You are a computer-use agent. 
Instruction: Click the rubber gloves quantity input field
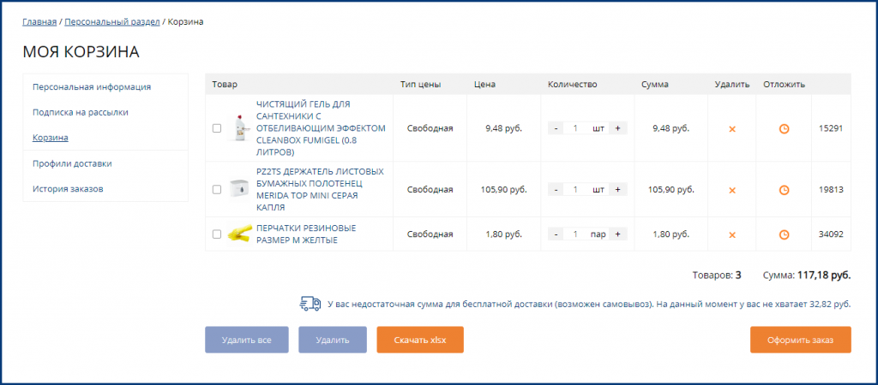[x=575, y=234]
